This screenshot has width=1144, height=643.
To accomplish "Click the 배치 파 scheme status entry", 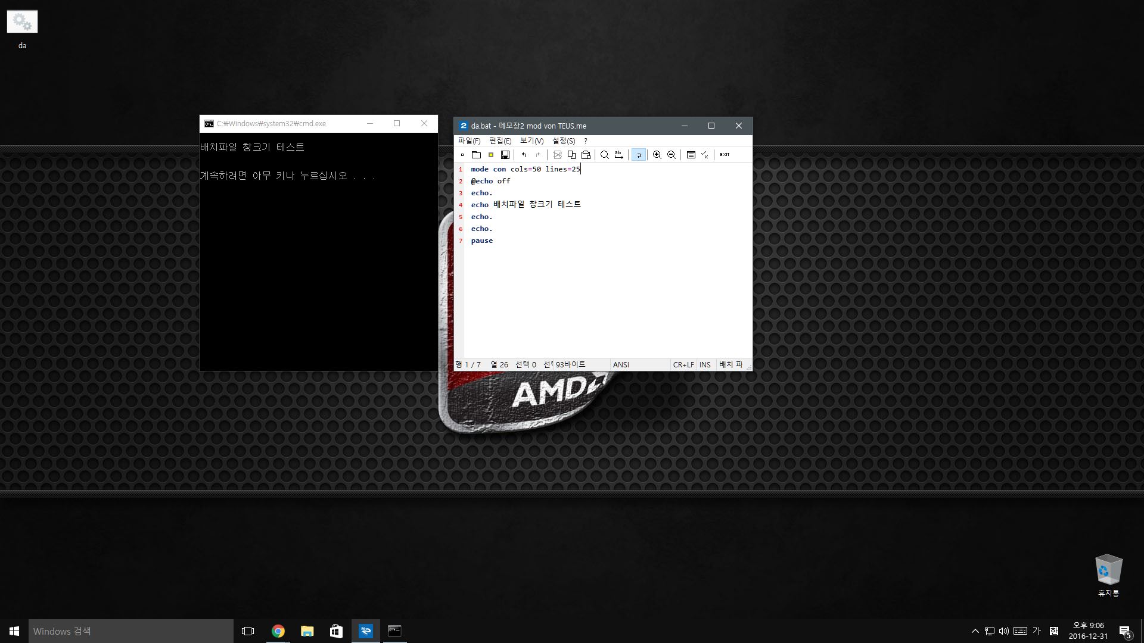I will [730, 365].
